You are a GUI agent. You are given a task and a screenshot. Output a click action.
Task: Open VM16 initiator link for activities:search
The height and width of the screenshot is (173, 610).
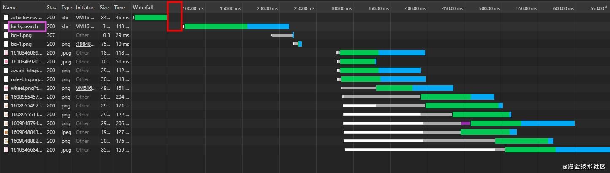pyautogui.click(x=83, y=18)
